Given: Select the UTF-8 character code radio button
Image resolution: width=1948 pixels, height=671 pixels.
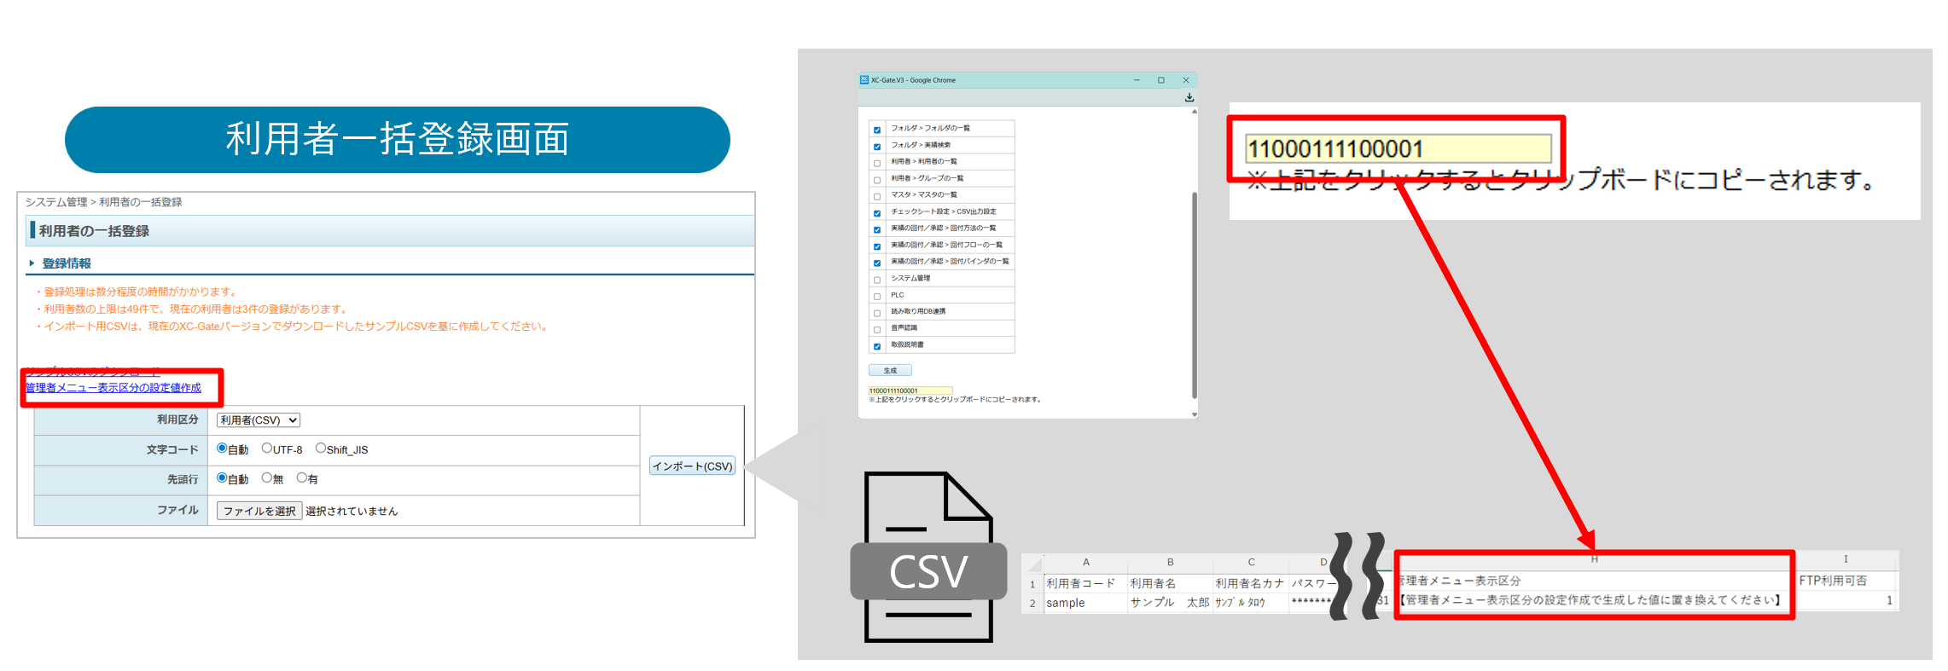Looking at the screenshot, I should pyautogui.click(x=267, y=448).
